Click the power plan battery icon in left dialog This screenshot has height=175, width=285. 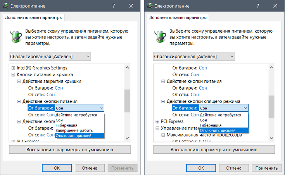coord(16,35)
